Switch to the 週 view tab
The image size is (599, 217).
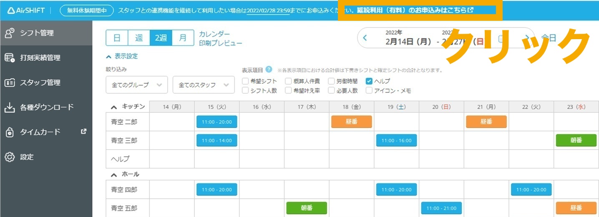[x=139, y=38]
